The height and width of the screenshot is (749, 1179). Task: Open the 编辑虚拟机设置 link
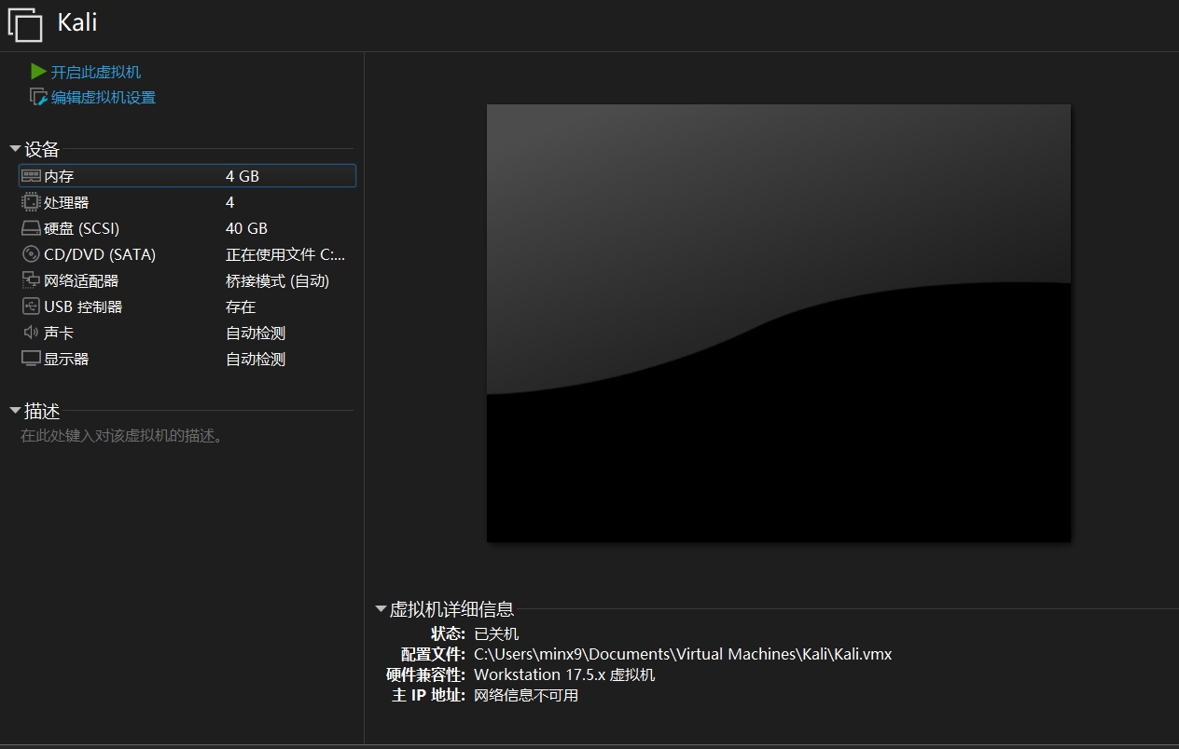point(104,97)
